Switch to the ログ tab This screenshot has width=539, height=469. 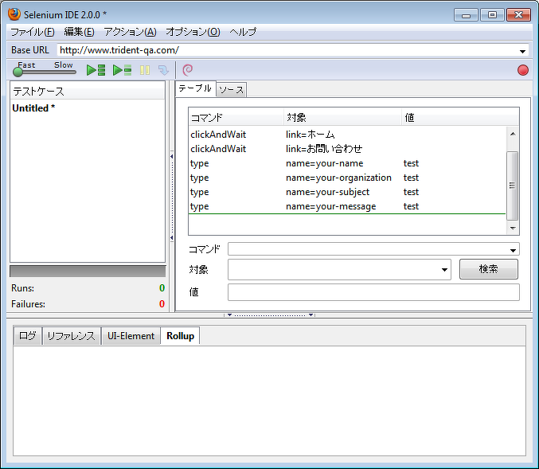pos(28,336)
